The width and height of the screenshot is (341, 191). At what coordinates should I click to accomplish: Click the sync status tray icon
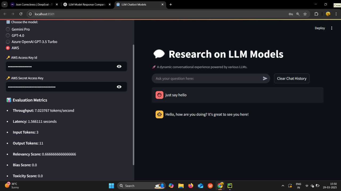(x=290, y=186)
